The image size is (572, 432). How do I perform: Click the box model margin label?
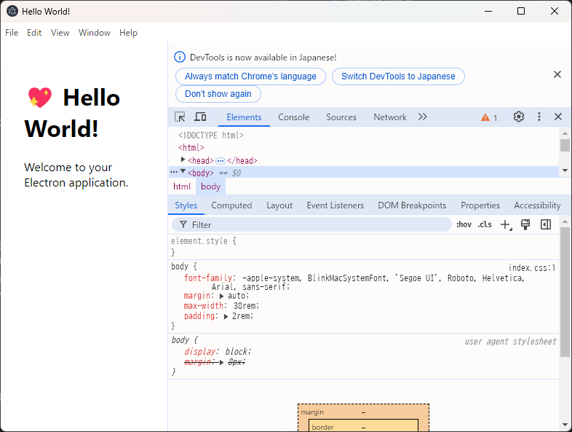coord(312,412)
